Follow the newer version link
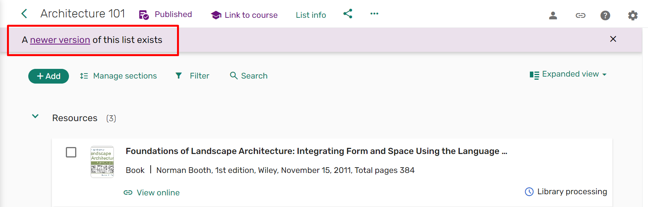The image size is (648, 207). [x=60, y=40]
